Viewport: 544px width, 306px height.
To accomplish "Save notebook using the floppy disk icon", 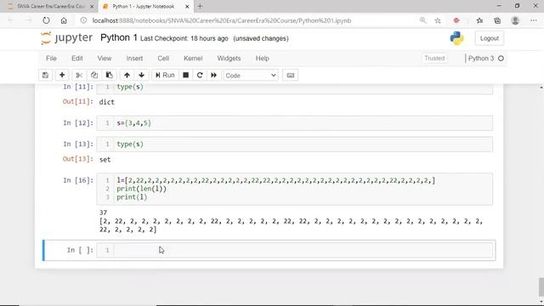I will click(45, 76).
